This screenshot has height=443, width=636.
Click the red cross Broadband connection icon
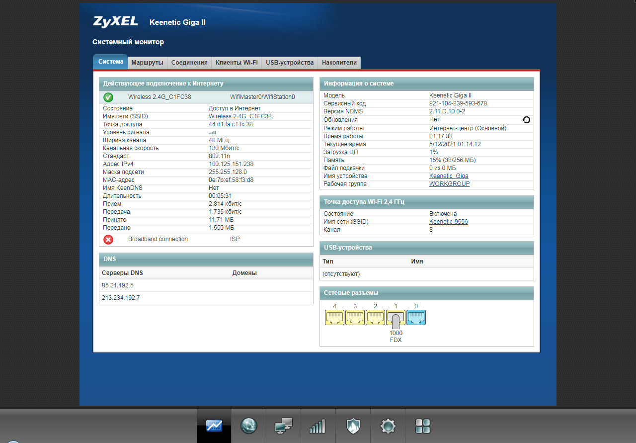click(108, 240)
